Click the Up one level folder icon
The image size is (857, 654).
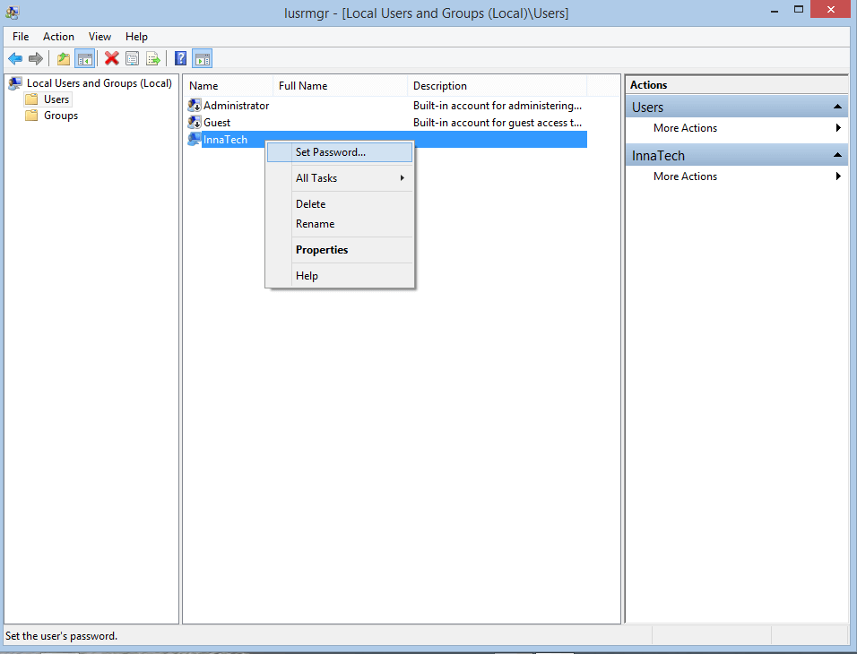pyautogui.click(x=64, y=59)
